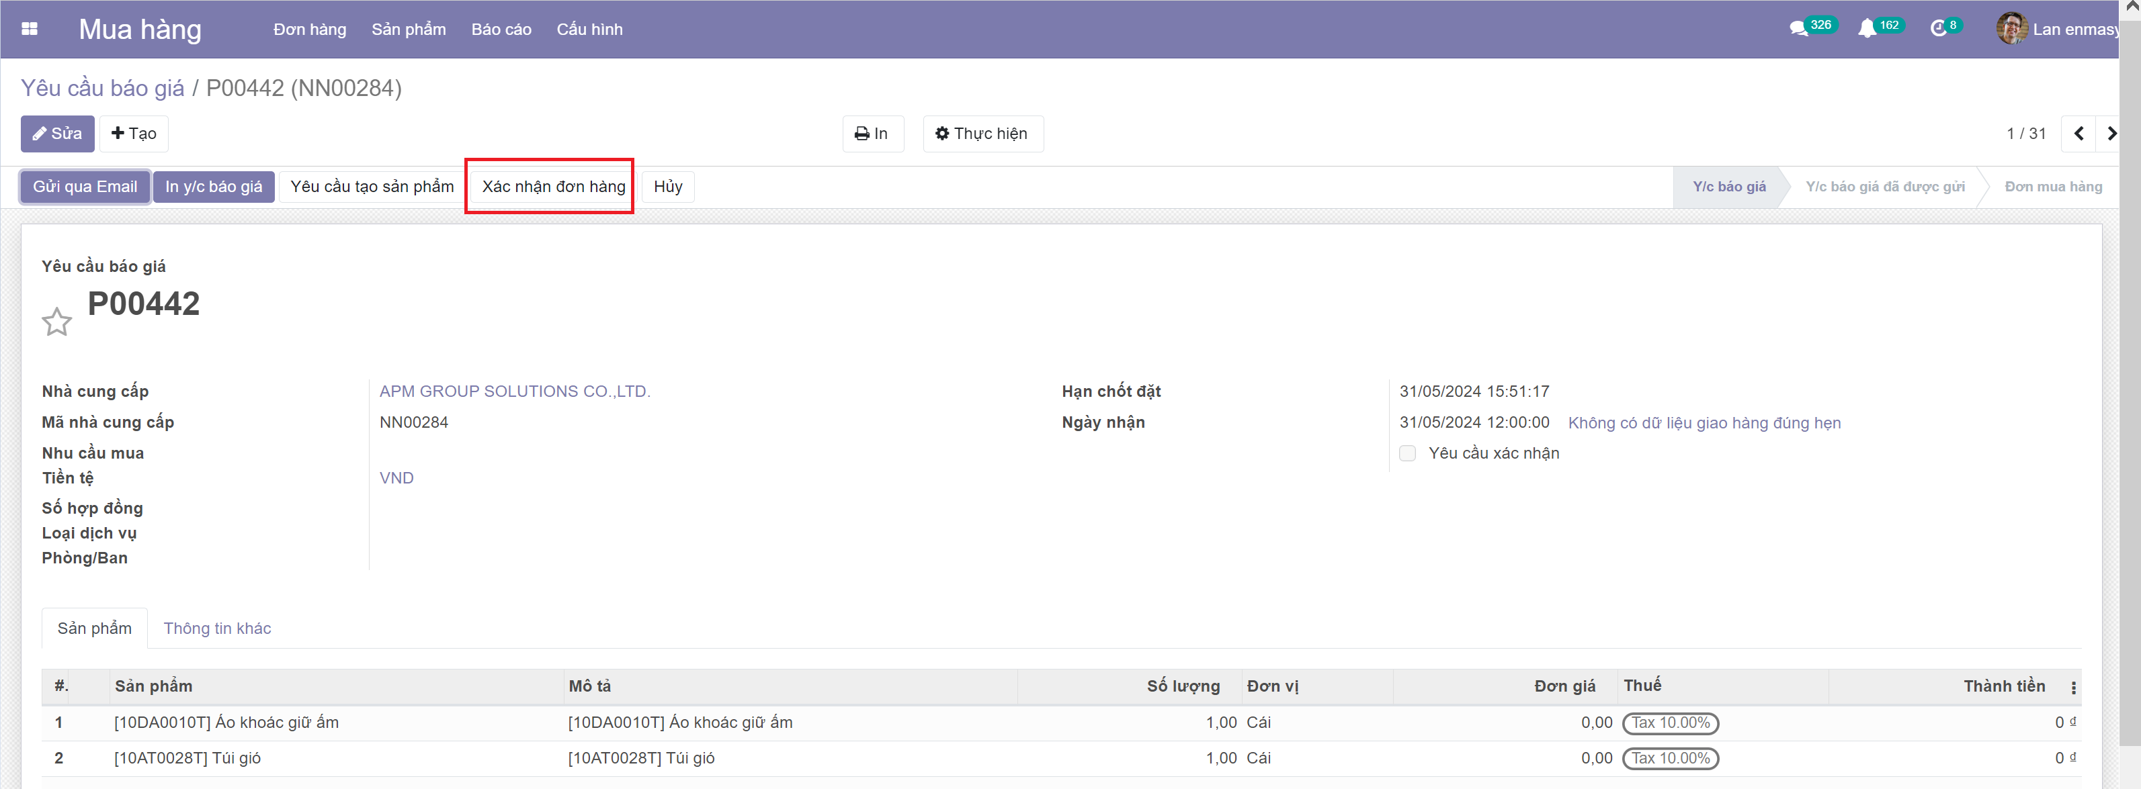Select Y/c báo giá đã được gửi status

pos(1884,187)
